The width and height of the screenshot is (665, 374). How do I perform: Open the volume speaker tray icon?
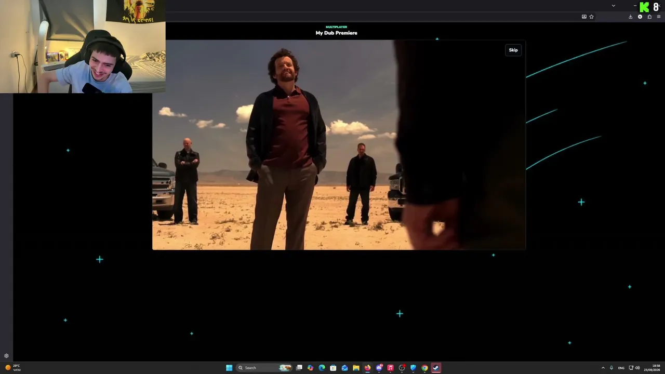click(x=637, y=368)
